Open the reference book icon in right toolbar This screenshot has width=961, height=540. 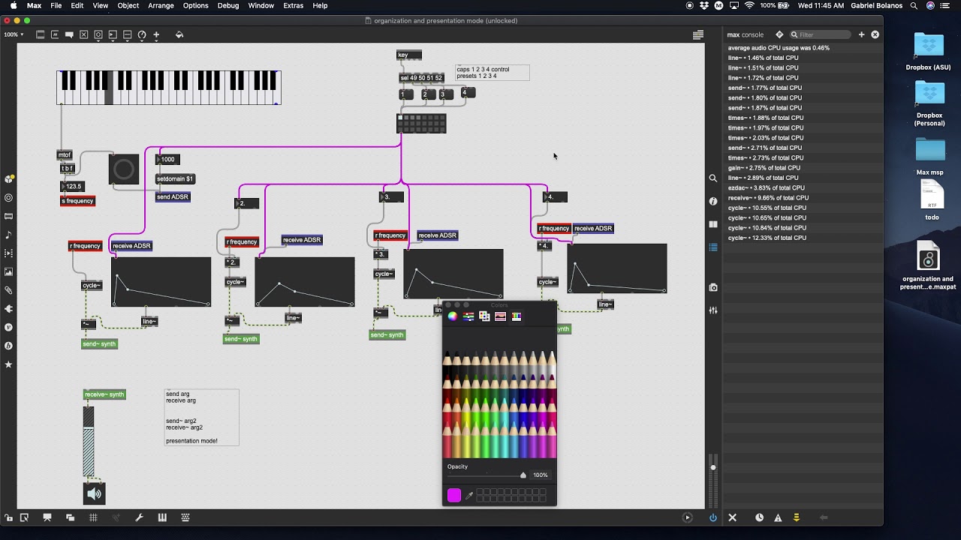tap(713, 224)
